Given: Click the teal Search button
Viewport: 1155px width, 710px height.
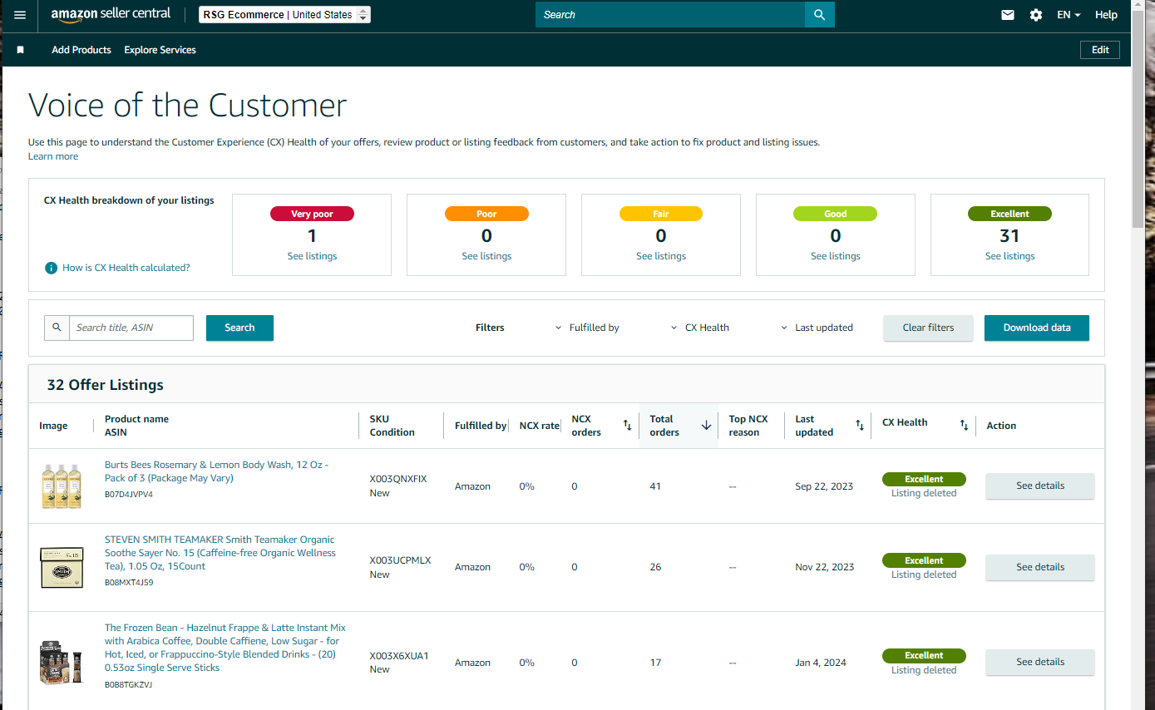Looking at the screenshot, I should point(239,328).
